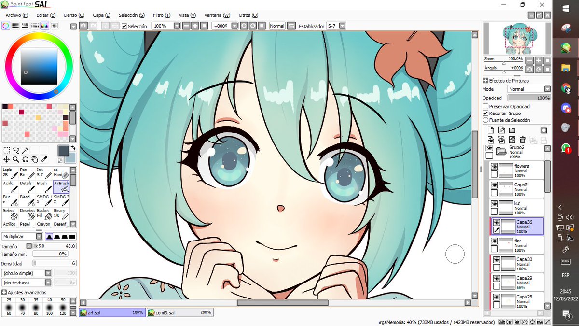Viewport: 579px width, 326px height.
Task: Choose the Acrilic brush
Action: pos(10,187)
